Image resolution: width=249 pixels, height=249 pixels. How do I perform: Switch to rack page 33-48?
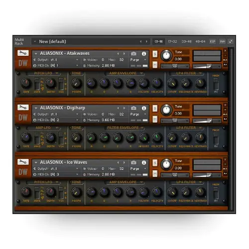coord(186,41)
